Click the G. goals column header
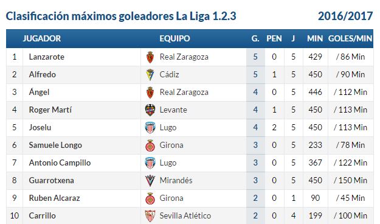 255,38
